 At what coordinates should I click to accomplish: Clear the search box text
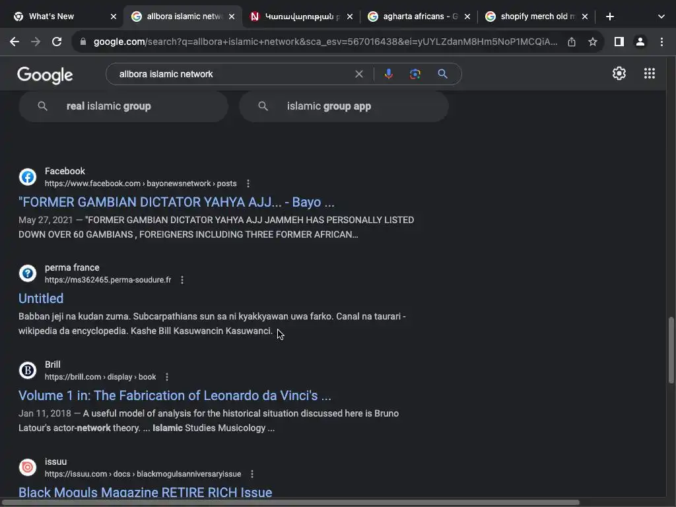pos(358,74)
